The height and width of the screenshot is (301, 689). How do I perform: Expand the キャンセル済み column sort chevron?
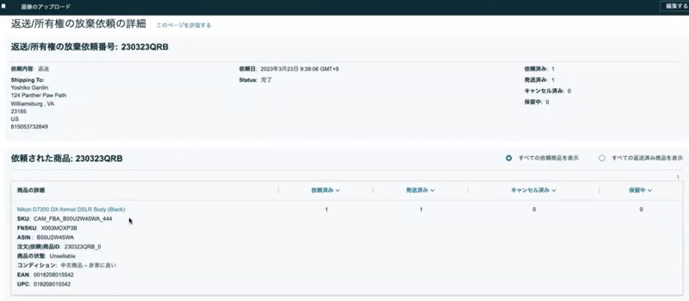tap(554, 191)
